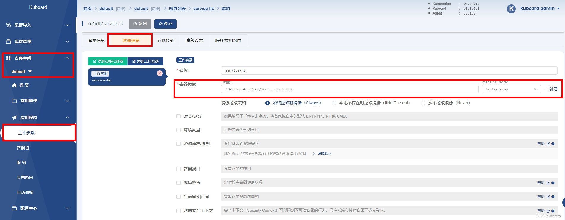Viewport: 565px width, 220px height.
Task: Click the 常用操作 folder icon
Action: click(x=14, y=101)
